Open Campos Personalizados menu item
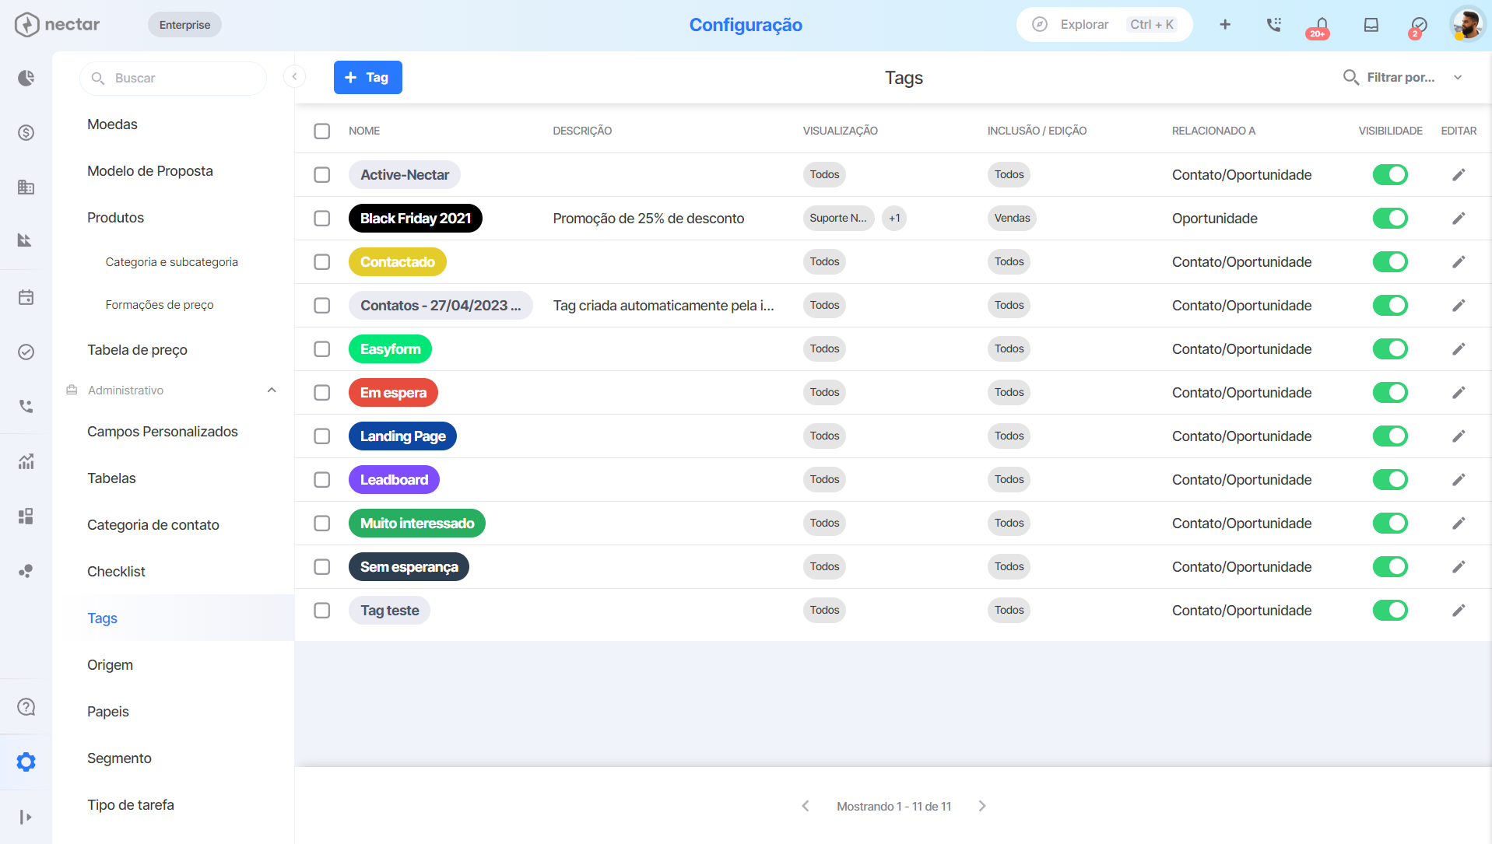Screen dimensions: 1492x844 [x=163, y=432]
